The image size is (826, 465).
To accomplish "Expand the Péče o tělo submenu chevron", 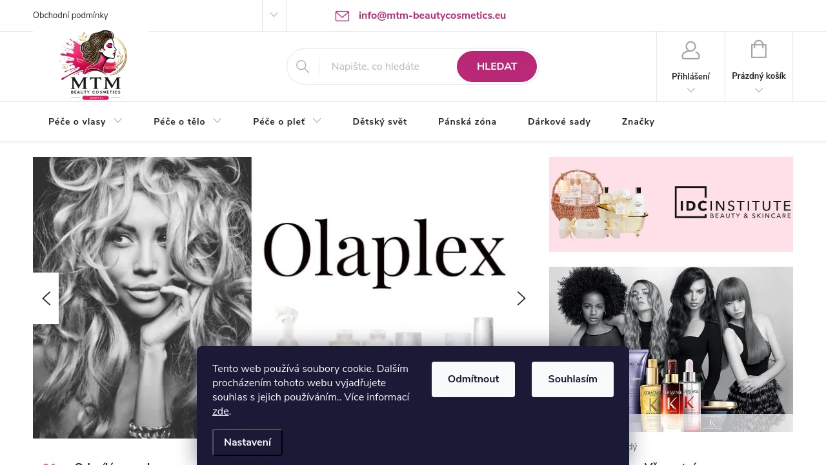I will [x=217, y=121].
